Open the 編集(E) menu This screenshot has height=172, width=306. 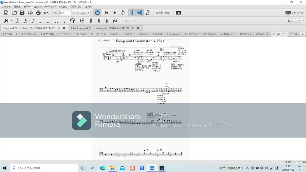17,7
